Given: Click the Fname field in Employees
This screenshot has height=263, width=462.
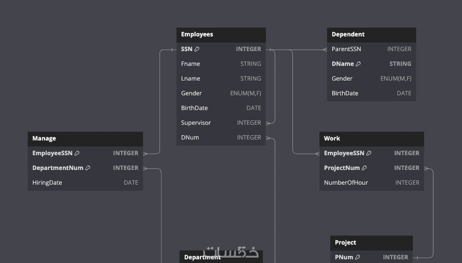Looking at the screenshot, I should (191, 64).
